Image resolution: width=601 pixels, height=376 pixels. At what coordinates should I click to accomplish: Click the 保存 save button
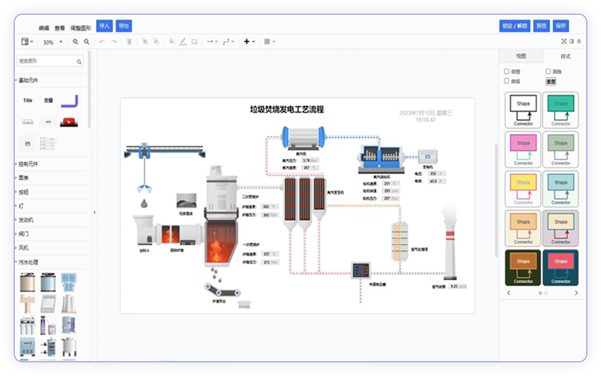coord(561,26)
